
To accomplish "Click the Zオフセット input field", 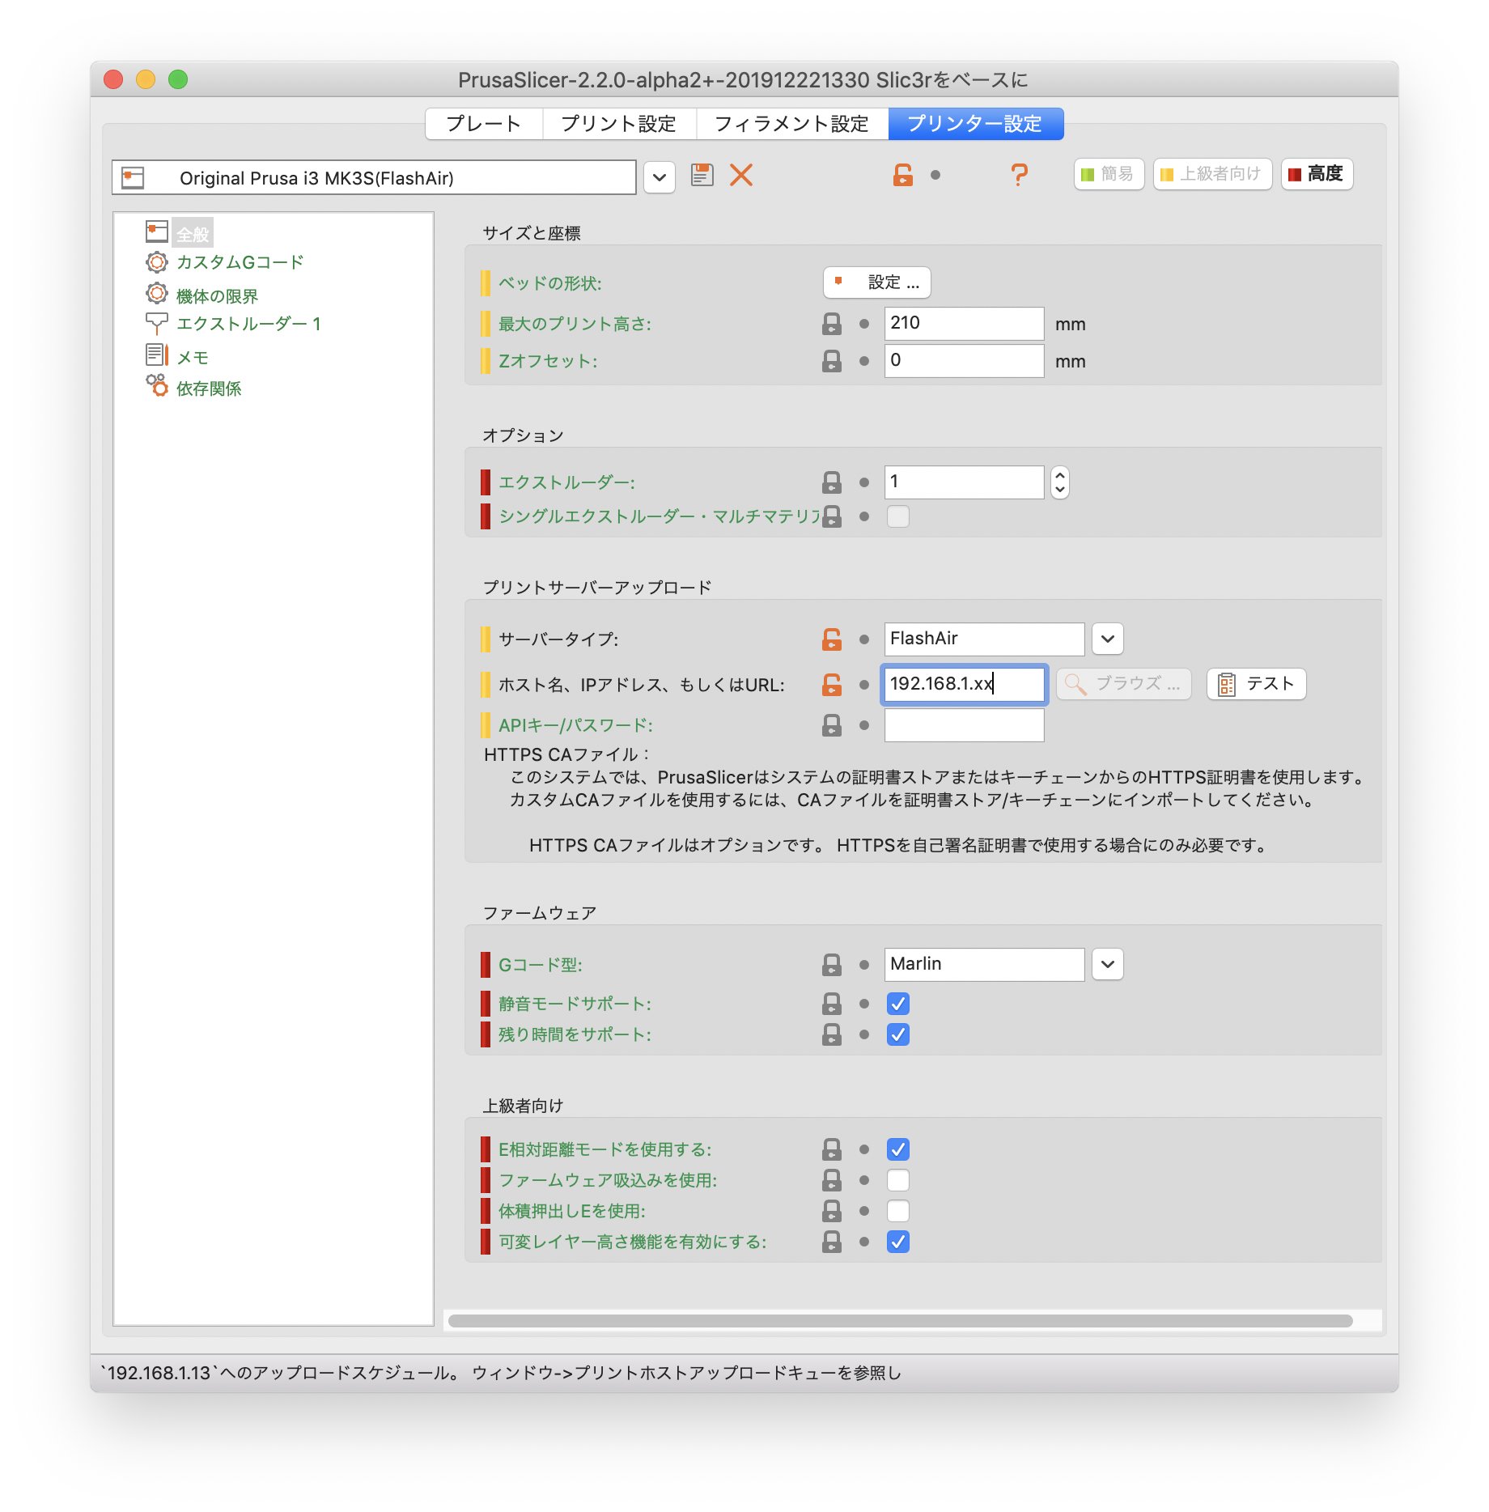I will pyautogui.click(x=964, y=361).
